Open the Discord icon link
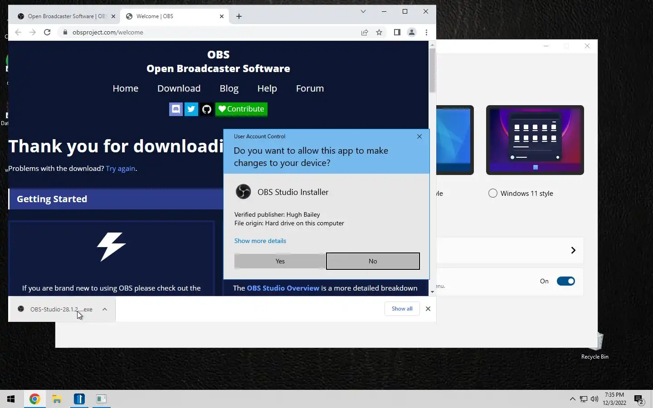 (176, 109)
